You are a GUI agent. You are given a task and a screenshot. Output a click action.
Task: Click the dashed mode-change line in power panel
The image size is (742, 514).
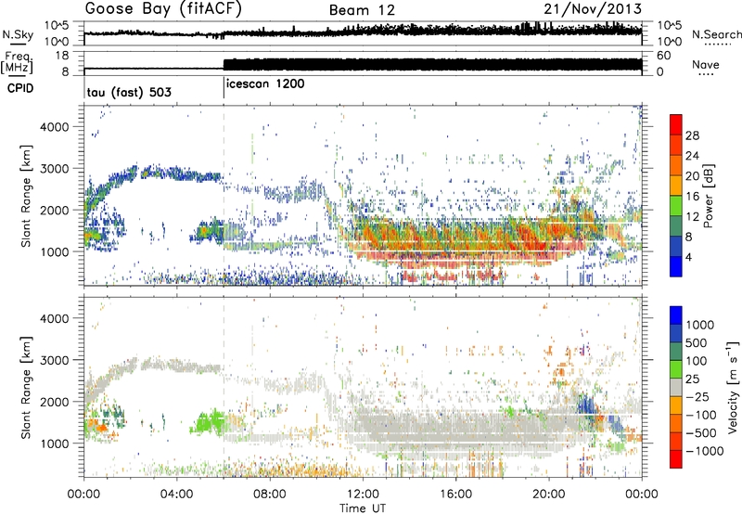pos(224,195)
